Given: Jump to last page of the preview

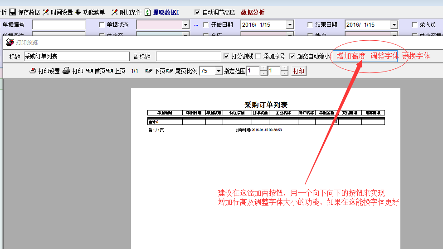Looking at the screenshot, I should click(x=170, y=71).
